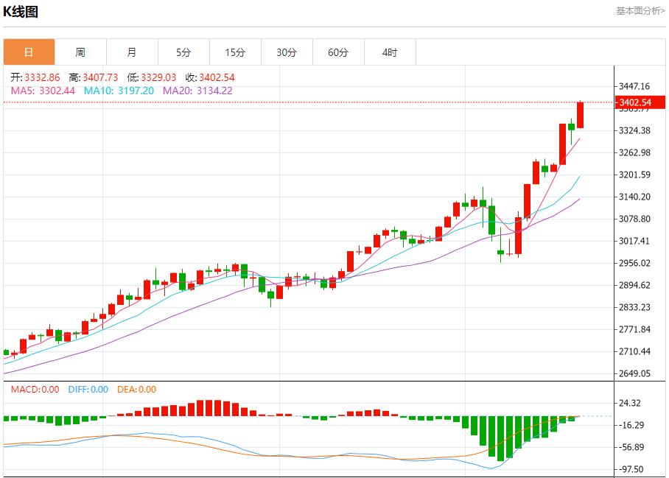Switch to the 日 (daily) timeframe tab
This screenshot has height=478, width=669.
pos(29,52)
